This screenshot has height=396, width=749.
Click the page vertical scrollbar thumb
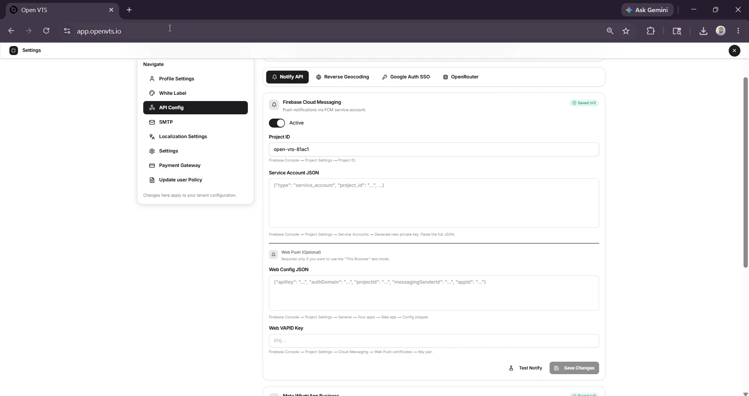745,172
